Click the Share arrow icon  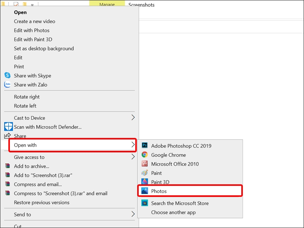click(7, 136)
